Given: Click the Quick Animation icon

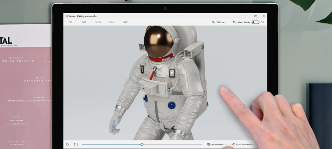Looking at the screenshot, I should (233, 144).
